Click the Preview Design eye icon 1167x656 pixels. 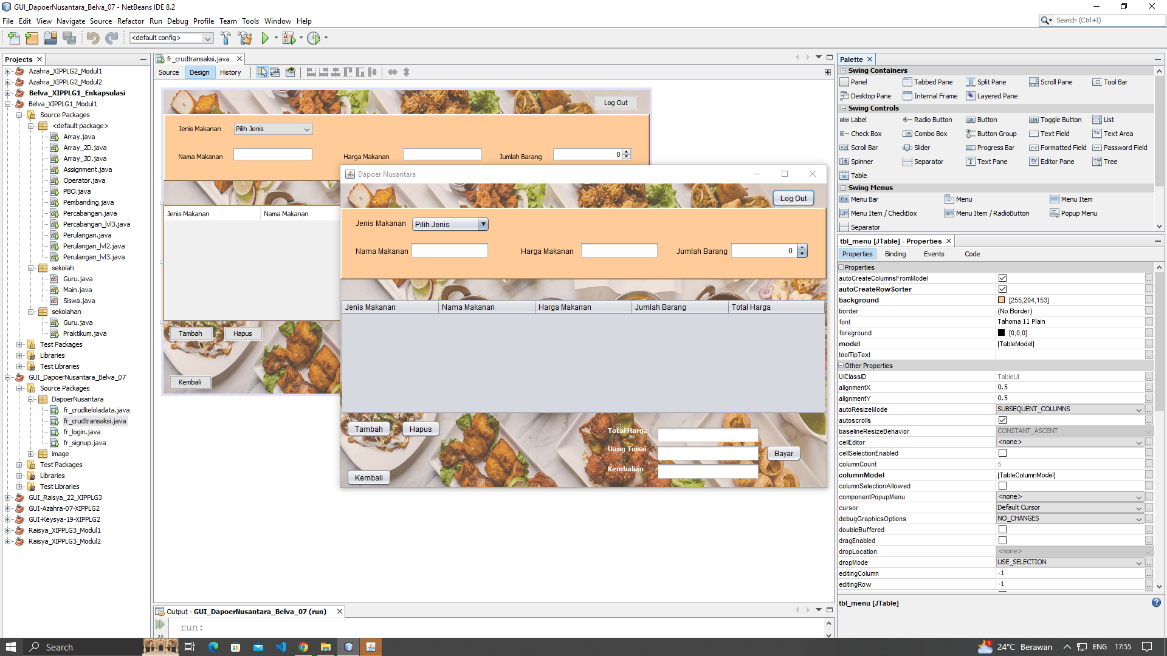pyautogui.click(x=291, y=72)
